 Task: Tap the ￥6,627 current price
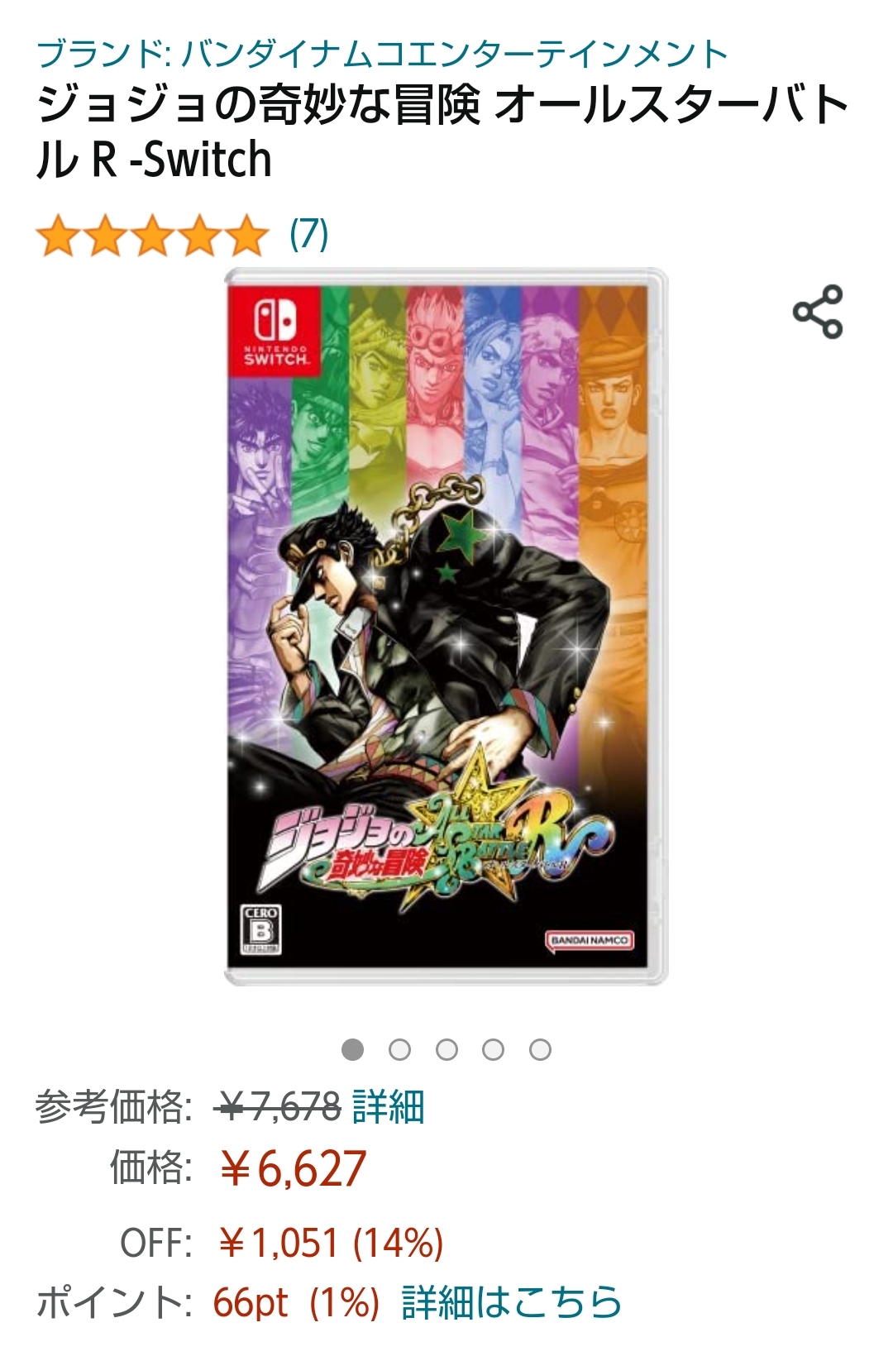pyautogui.click(x=293, y=1169)
